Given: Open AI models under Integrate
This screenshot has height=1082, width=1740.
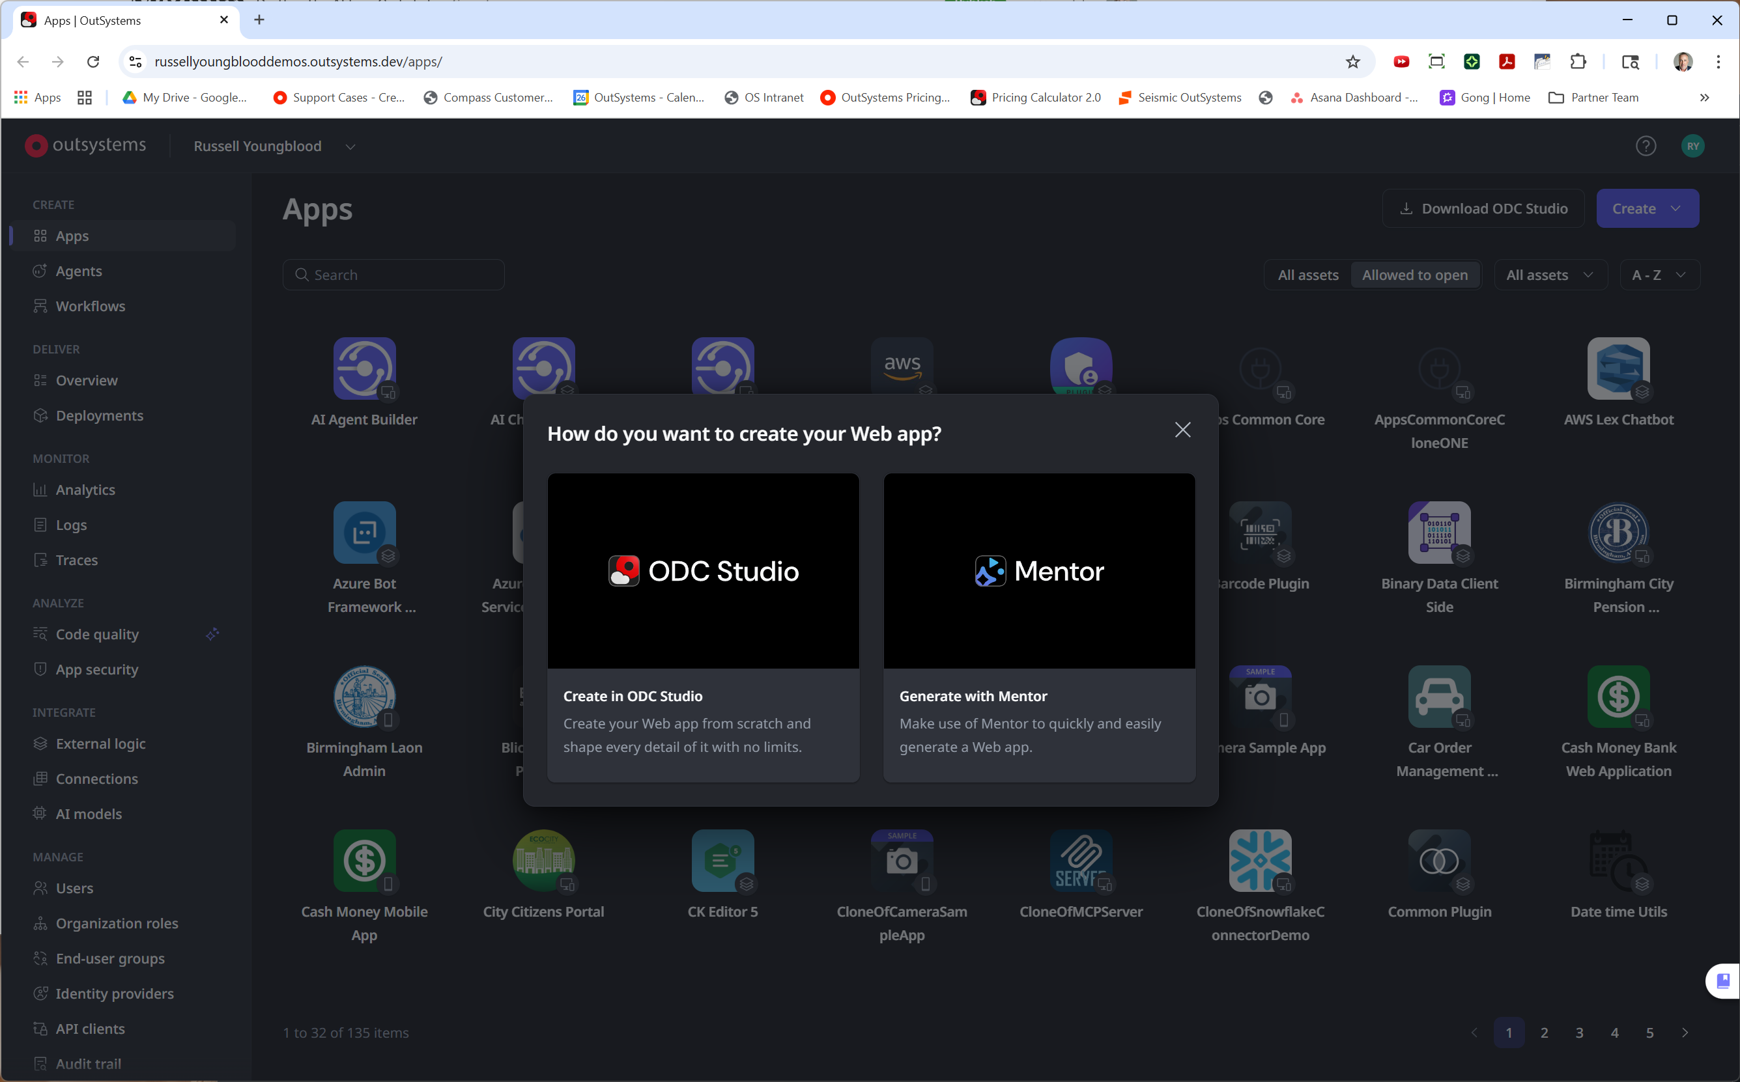Looking at the screenshot, I should pos(89,814).
